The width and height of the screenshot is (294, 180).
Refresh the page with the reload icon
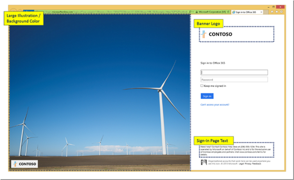point(228,12)
